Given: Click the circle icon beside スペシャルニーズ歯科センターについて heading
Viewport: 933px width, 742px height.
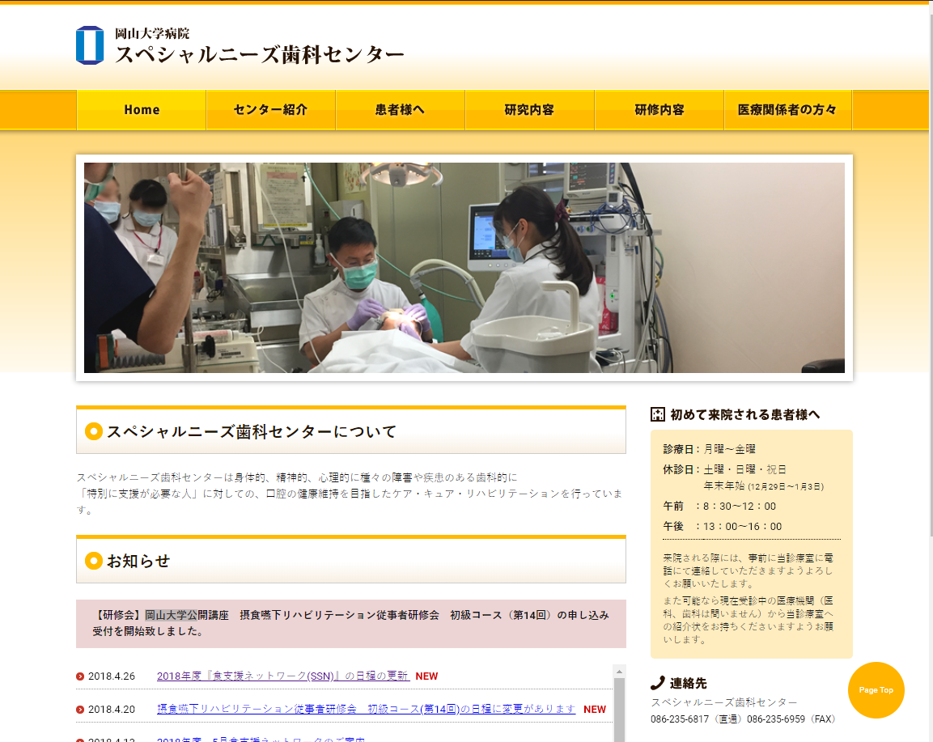Looking at the screenshot, I should 93,430.
